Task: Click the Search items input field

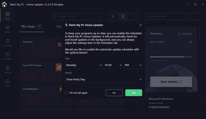Action: pos(167,16)
